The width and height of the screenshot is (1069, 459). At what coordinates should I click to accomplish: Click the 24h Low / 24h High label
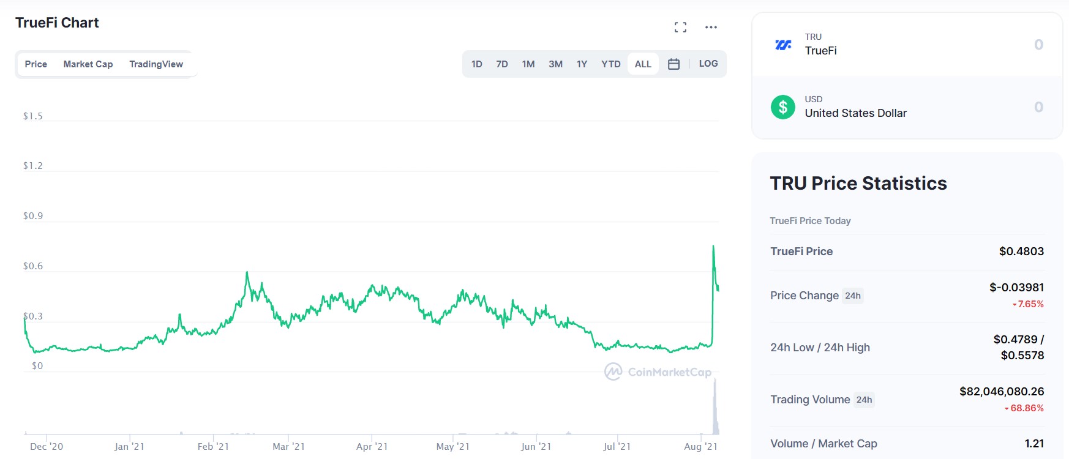tap(820, 347)
